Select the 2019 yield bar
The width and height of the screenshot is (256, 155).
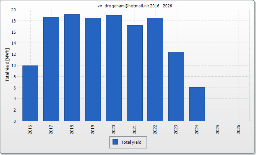[93, 69]
